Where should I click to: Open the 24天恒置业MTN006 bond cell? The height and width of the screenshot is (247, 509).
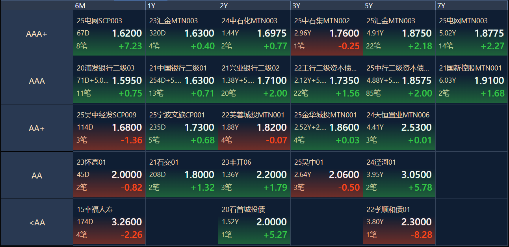pos(399,128)
